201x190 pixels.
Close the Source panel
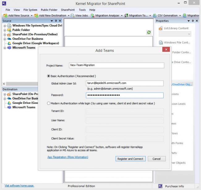click(x=60, y=21)
